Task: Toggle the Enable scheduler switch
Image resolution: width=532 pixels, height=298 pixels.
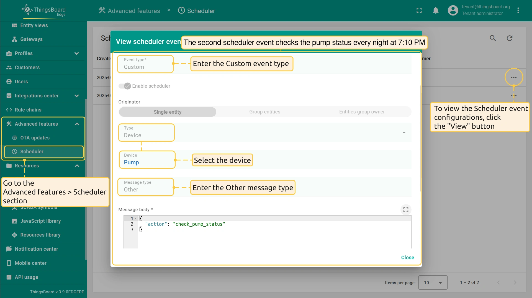Action: pos(125,86)
